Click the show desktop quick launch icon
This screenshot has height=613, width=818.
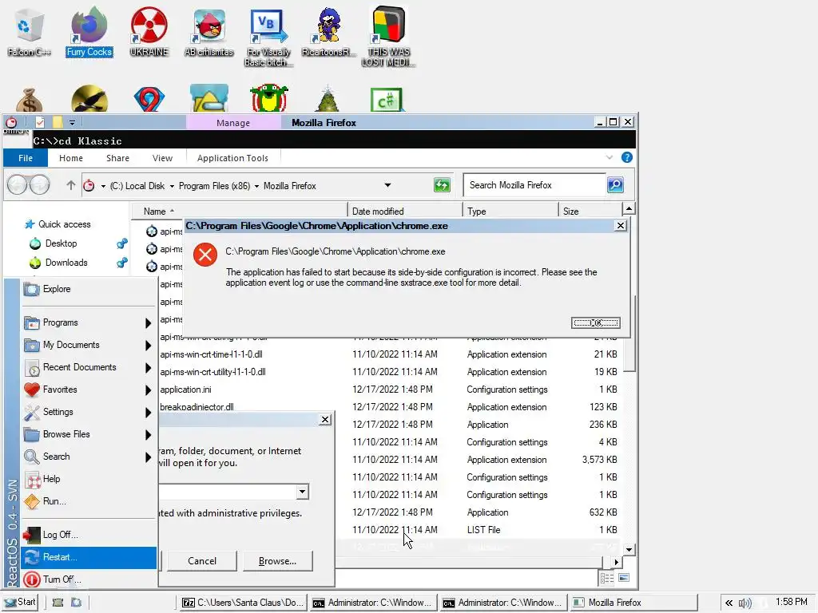tap(58, 603)
